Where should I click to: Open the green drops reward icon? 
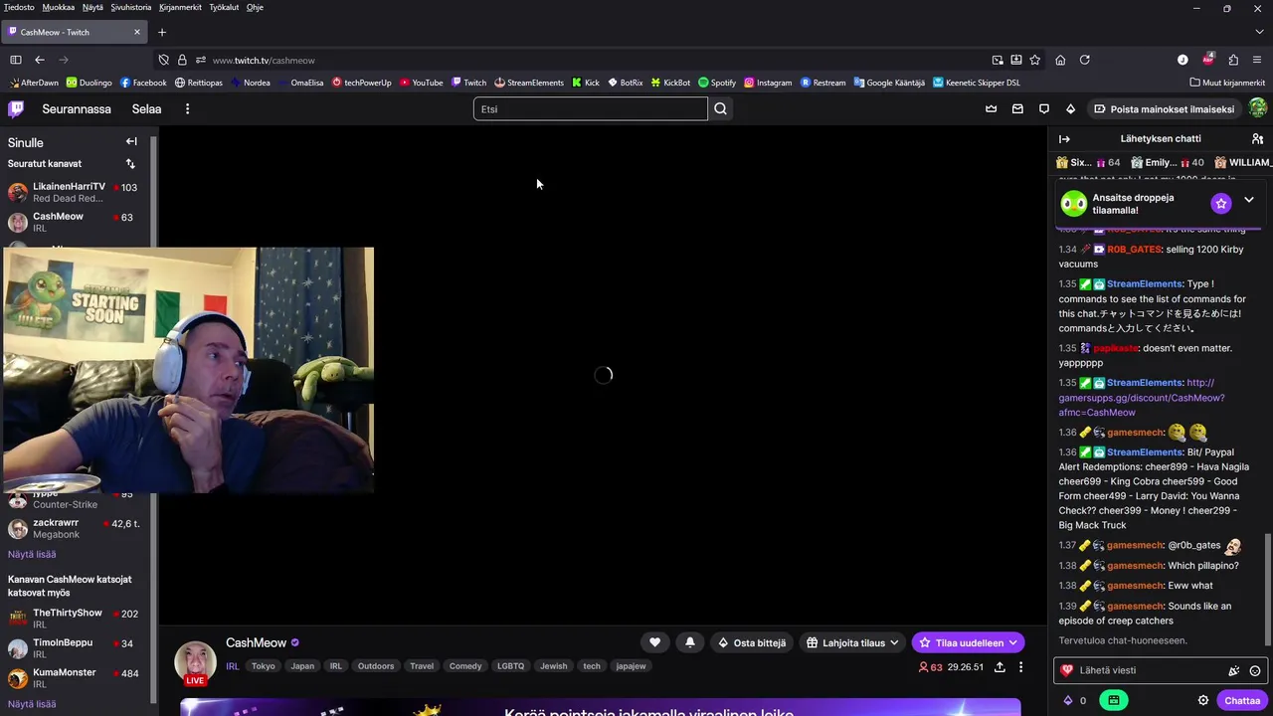coord(1114,700)
